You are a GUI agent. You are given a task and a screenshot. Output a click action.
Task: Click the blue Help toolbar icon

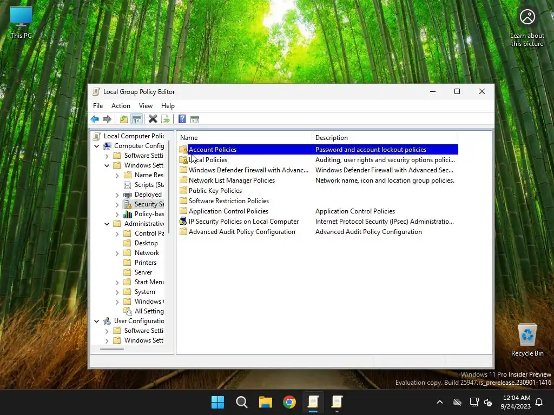(182, 119)
